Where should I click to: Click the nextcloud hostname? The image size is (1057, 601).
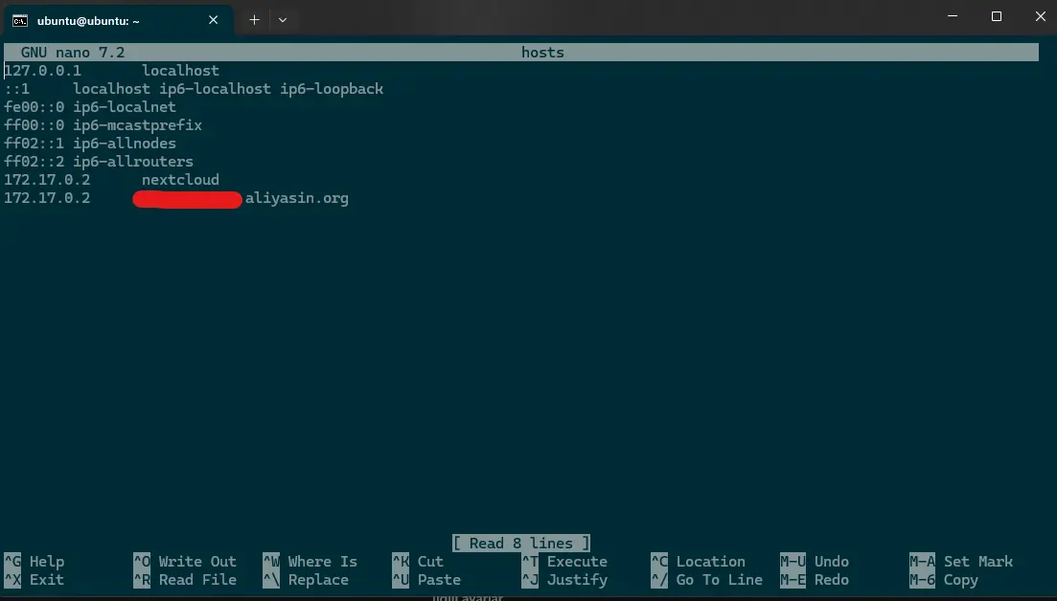pyautogui.click(x=181, y=180)
